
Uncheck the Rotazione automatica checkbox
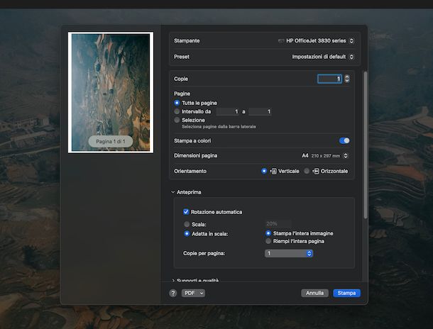186,212
